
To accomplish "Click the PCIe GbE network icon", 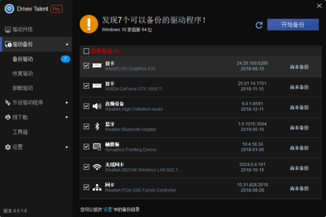I will point(97,187).
